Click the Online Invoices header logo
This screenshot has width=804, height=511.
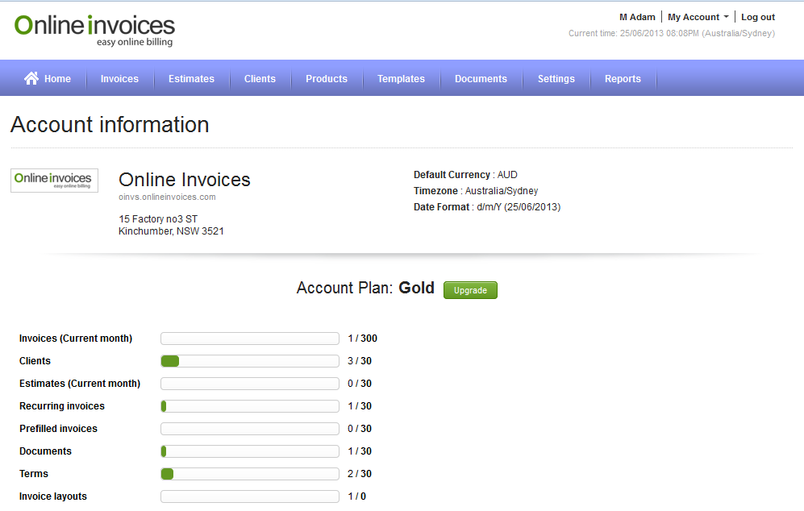click(x=94, y=30)
